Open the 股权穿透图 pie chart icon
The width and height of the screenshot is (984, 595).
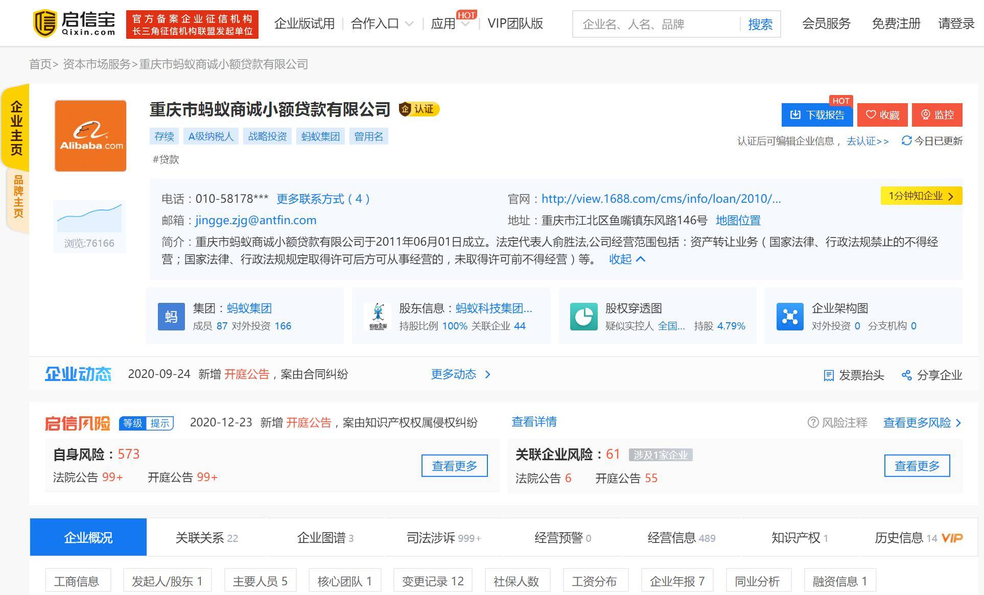pyautogui.click(x=584, y=316)
